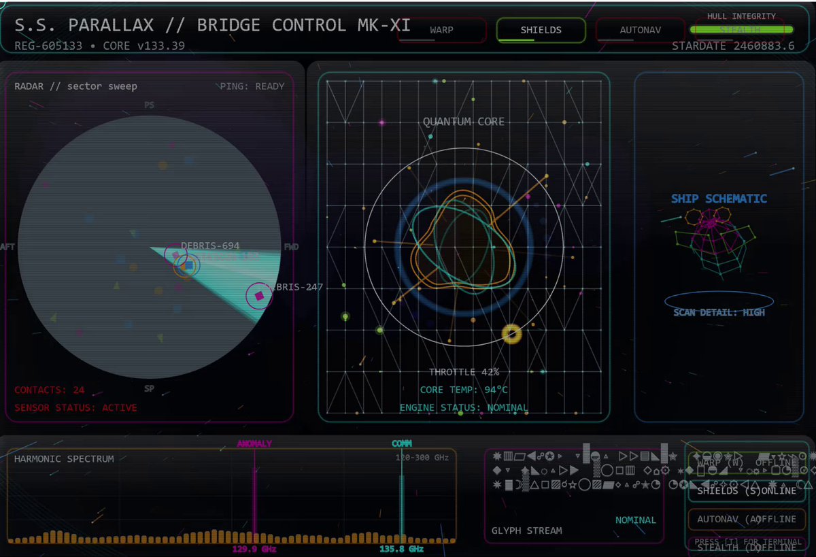Click the CORE TEMP: 94°C readout
Screen dimensions: 816x557
(464, 390)
